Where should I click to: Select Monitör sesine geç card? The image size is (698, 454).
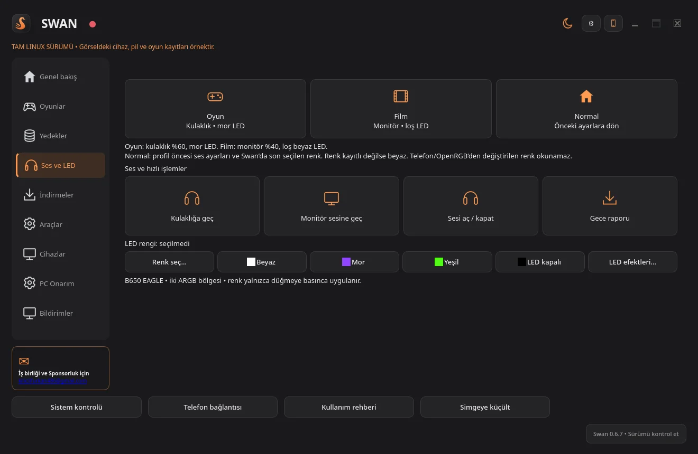[x=332, y=206]
